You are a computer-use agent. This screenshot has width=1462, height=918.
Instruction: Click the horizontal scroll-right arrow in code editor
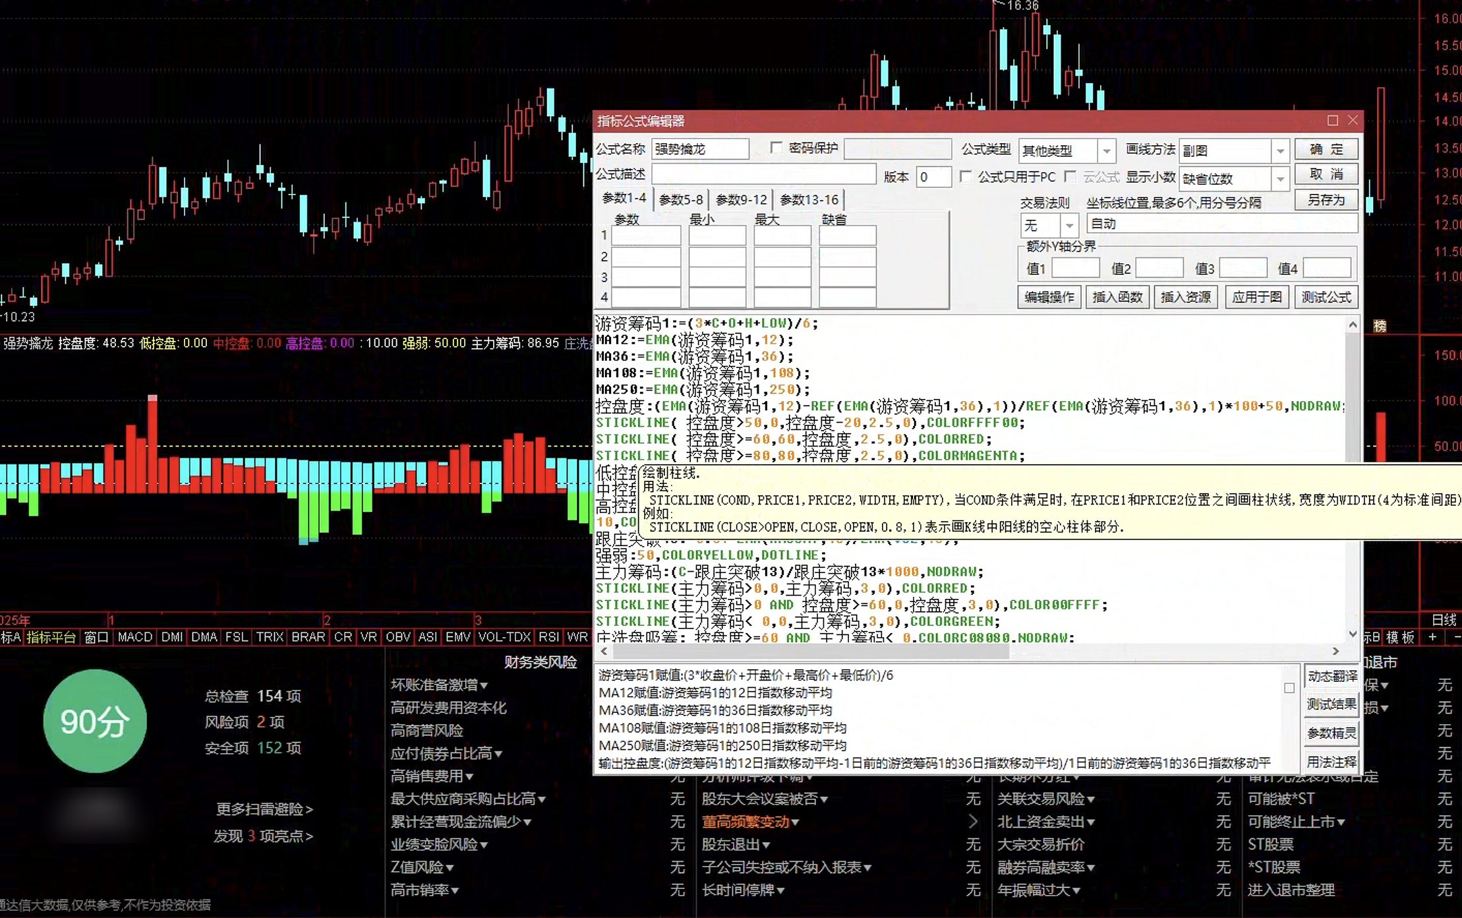point(1335,651)
